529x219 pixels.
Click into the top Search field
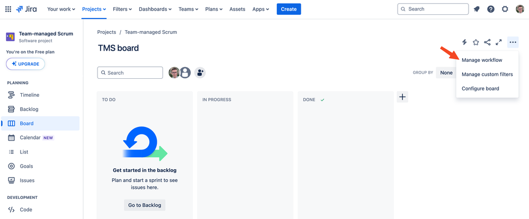[433, 9]
